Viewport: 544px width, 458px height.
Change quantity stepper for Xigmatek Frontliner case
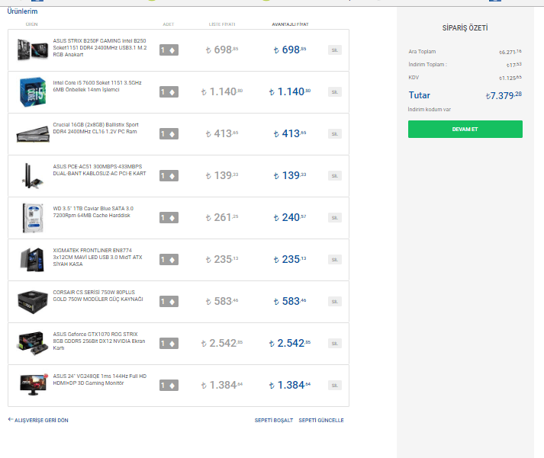coord(169,260)
